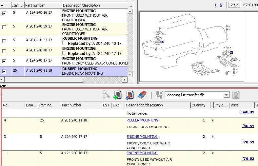Click the 'Dam...' column header
The width and height of the screenshot is (258, 166).
coord(31,105)
